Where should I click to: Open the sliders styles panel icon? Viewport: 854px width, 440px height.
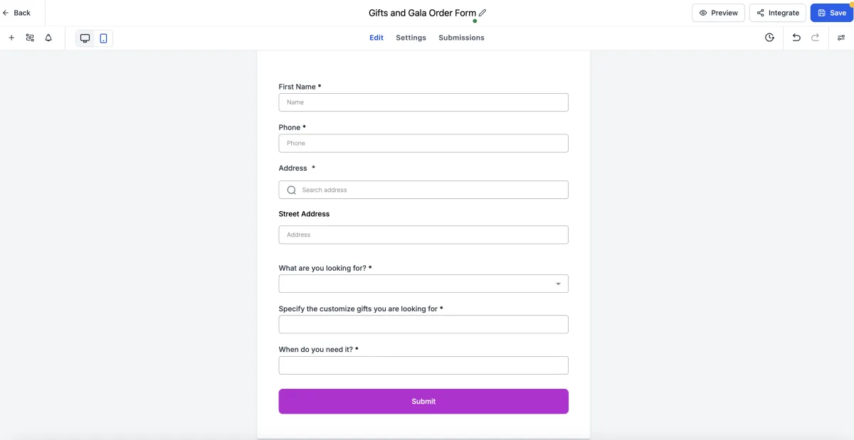coord(841,38)
